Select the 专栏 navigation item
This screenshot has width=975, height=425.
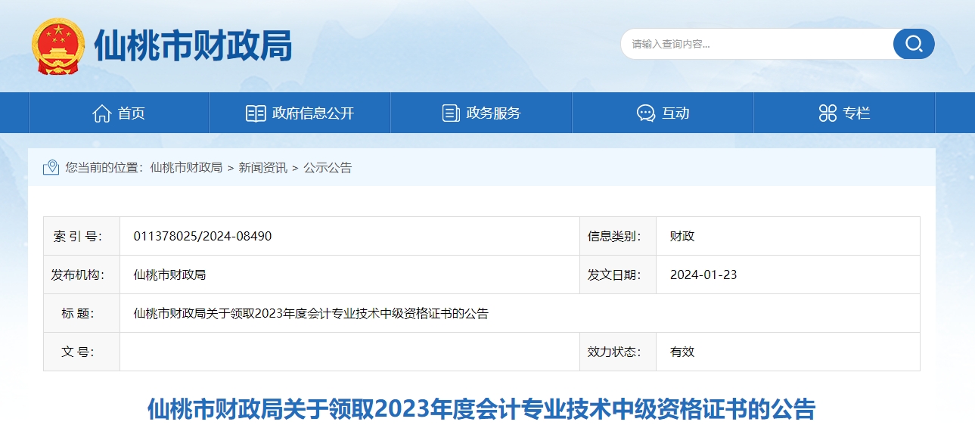tap(856, 113)
